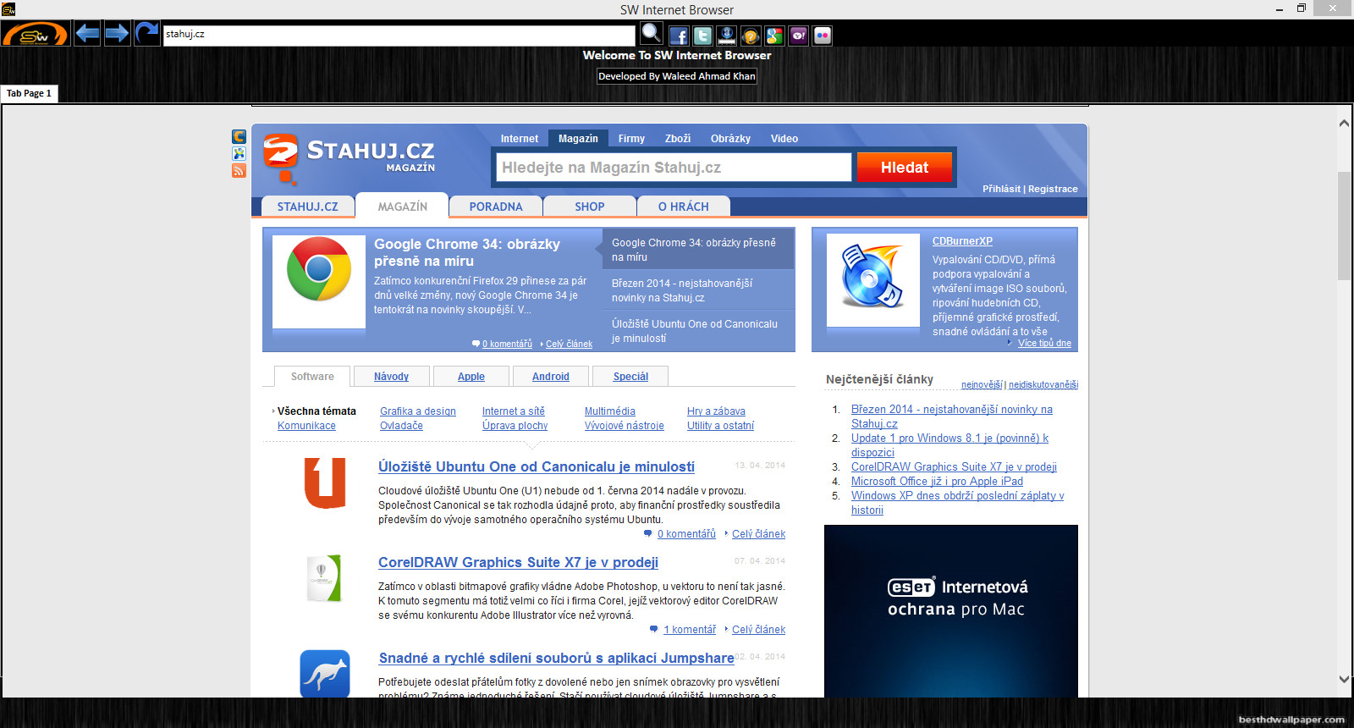
Task: Click the SW browser logo button
Action: pos(35,34)
